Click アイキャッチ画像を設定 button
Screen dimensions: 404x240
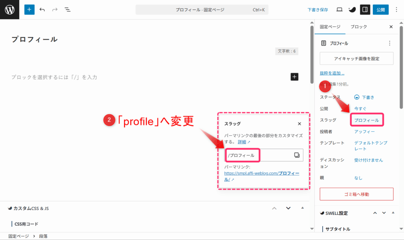(x=357, y=59)
